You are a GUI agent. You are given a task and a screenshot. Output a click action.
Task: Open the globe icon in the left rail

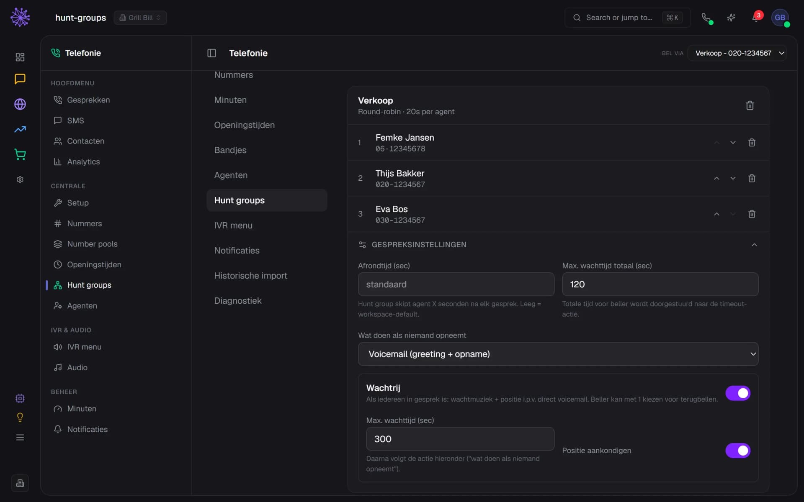tap(20, 104)
